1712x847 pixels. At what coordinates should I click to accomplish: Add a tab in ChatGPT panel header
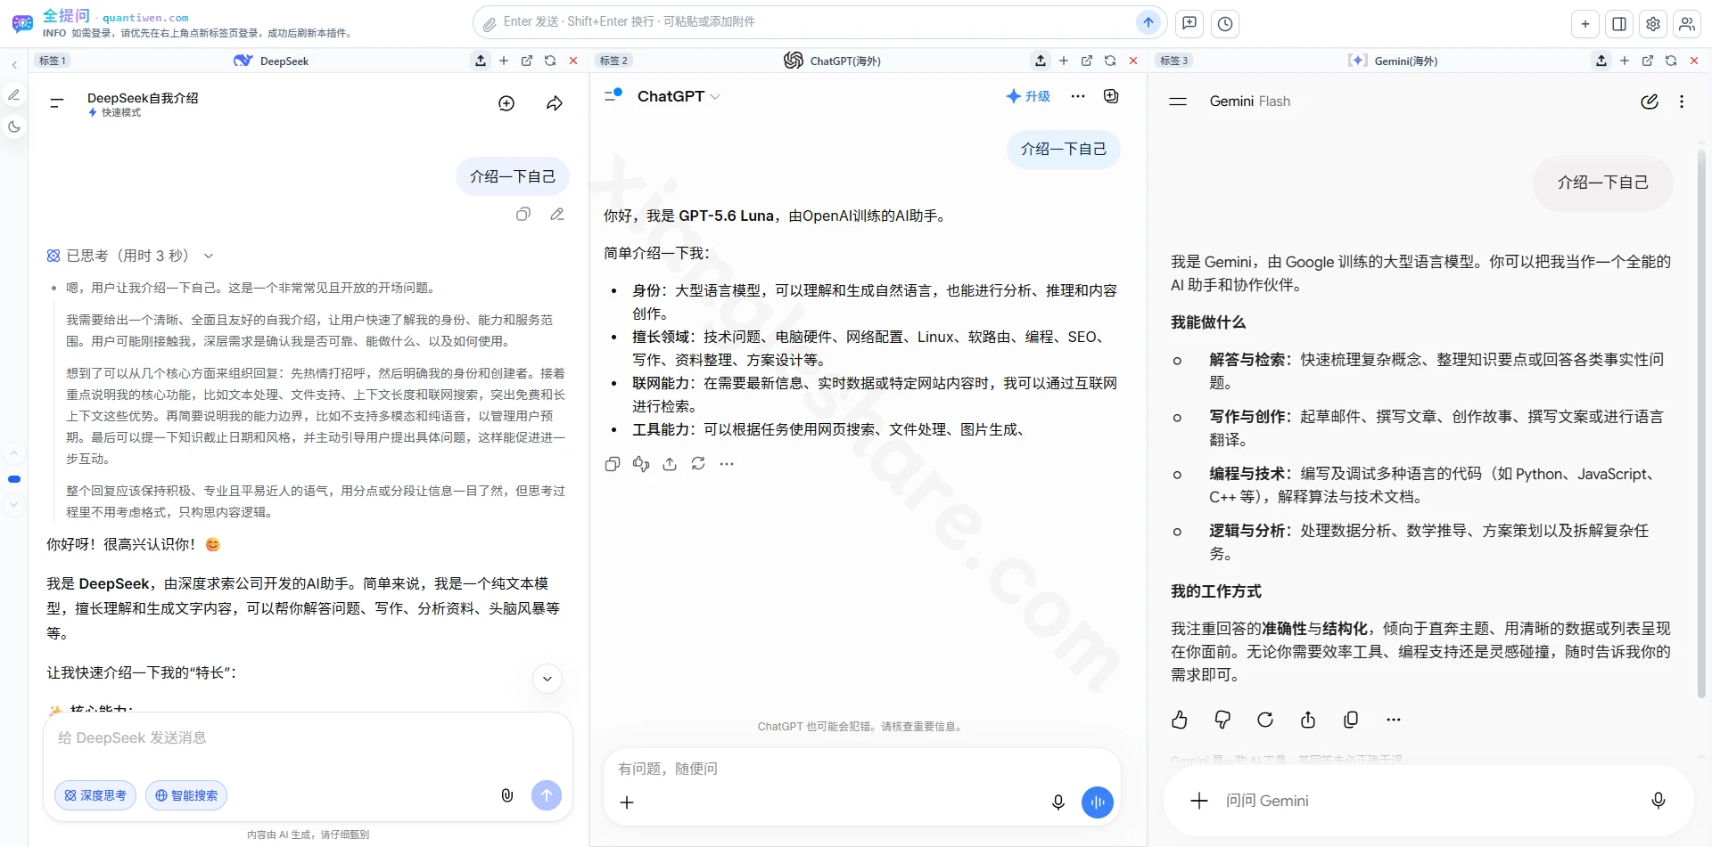pos(1064,61)
